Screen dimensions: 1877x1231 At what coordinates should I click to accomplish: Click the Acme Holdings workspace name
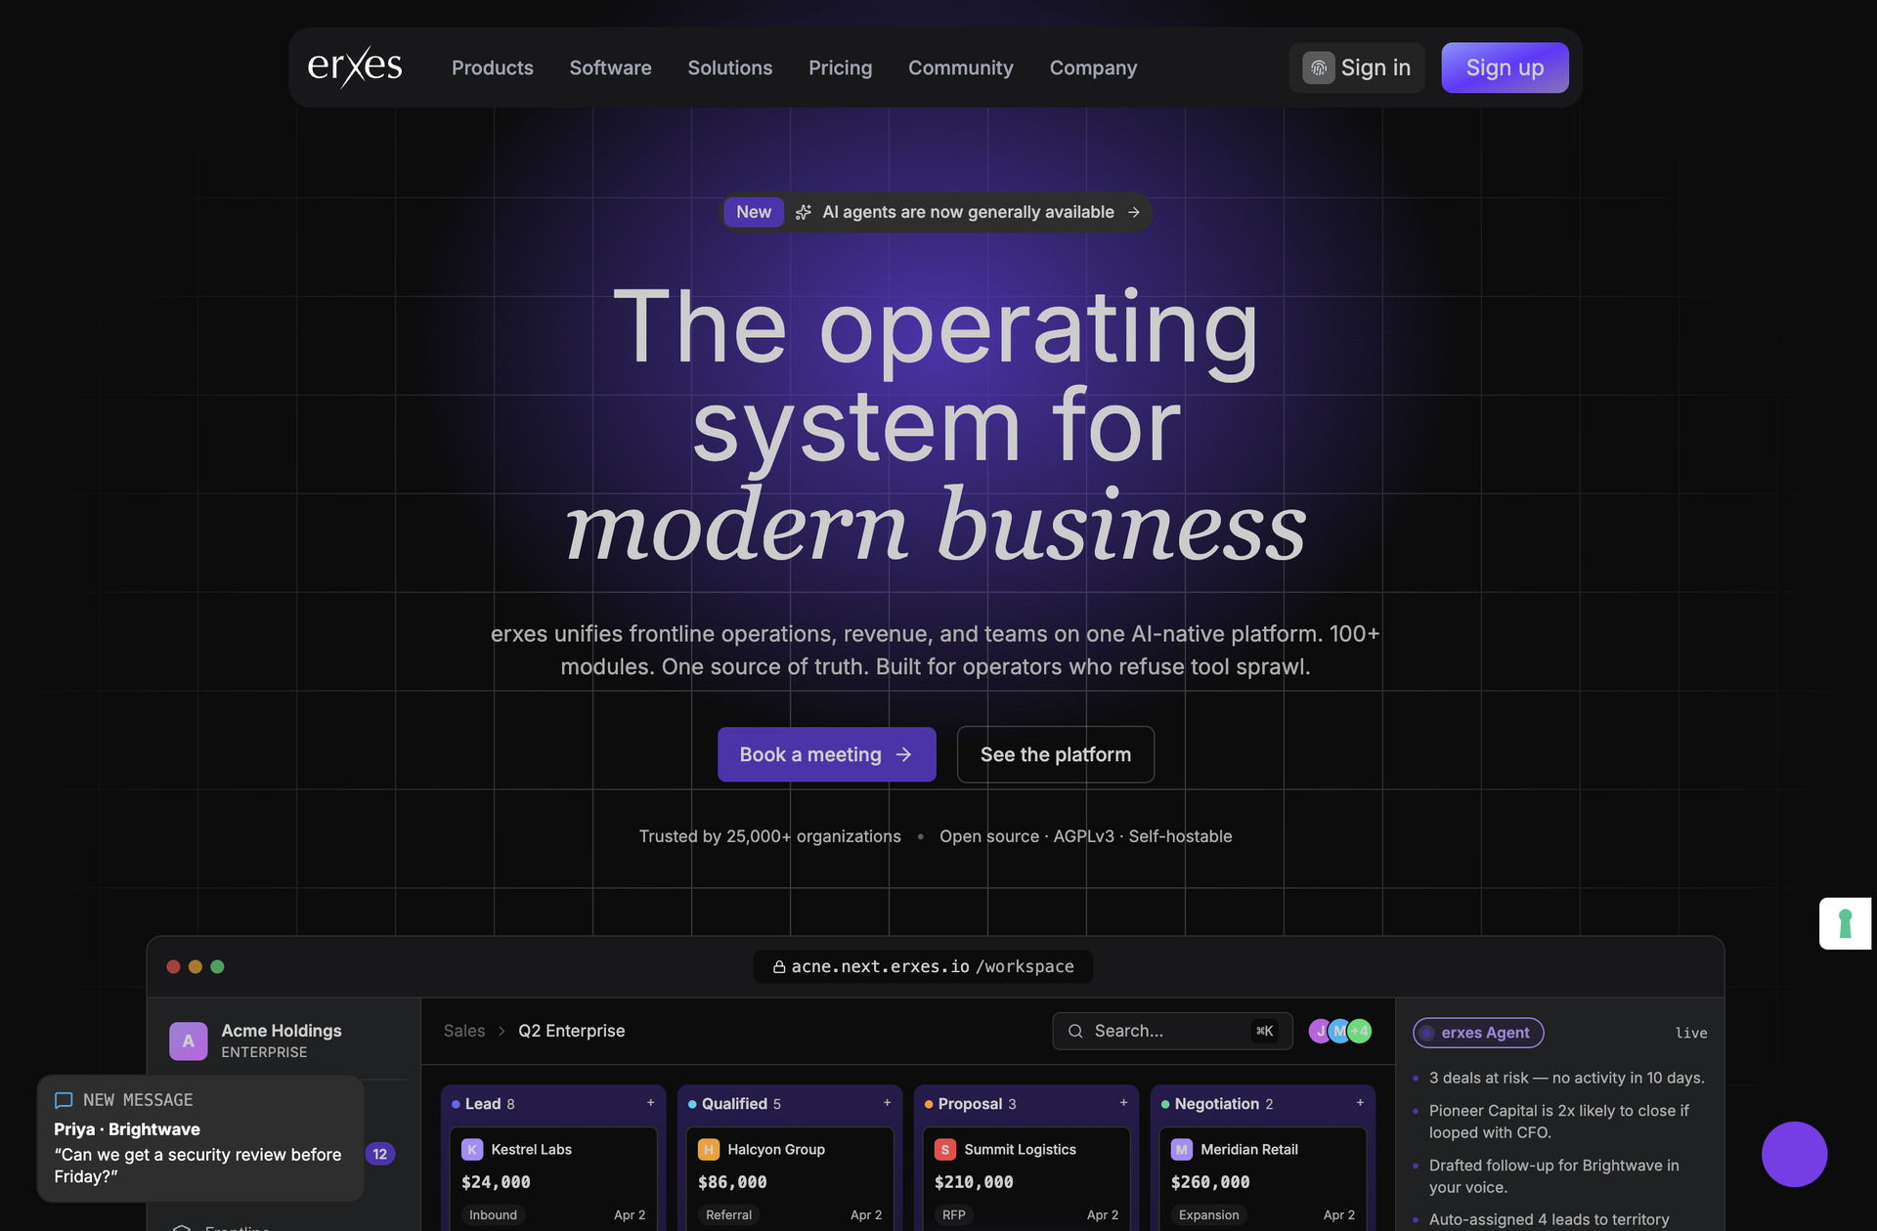(282, 1031)
